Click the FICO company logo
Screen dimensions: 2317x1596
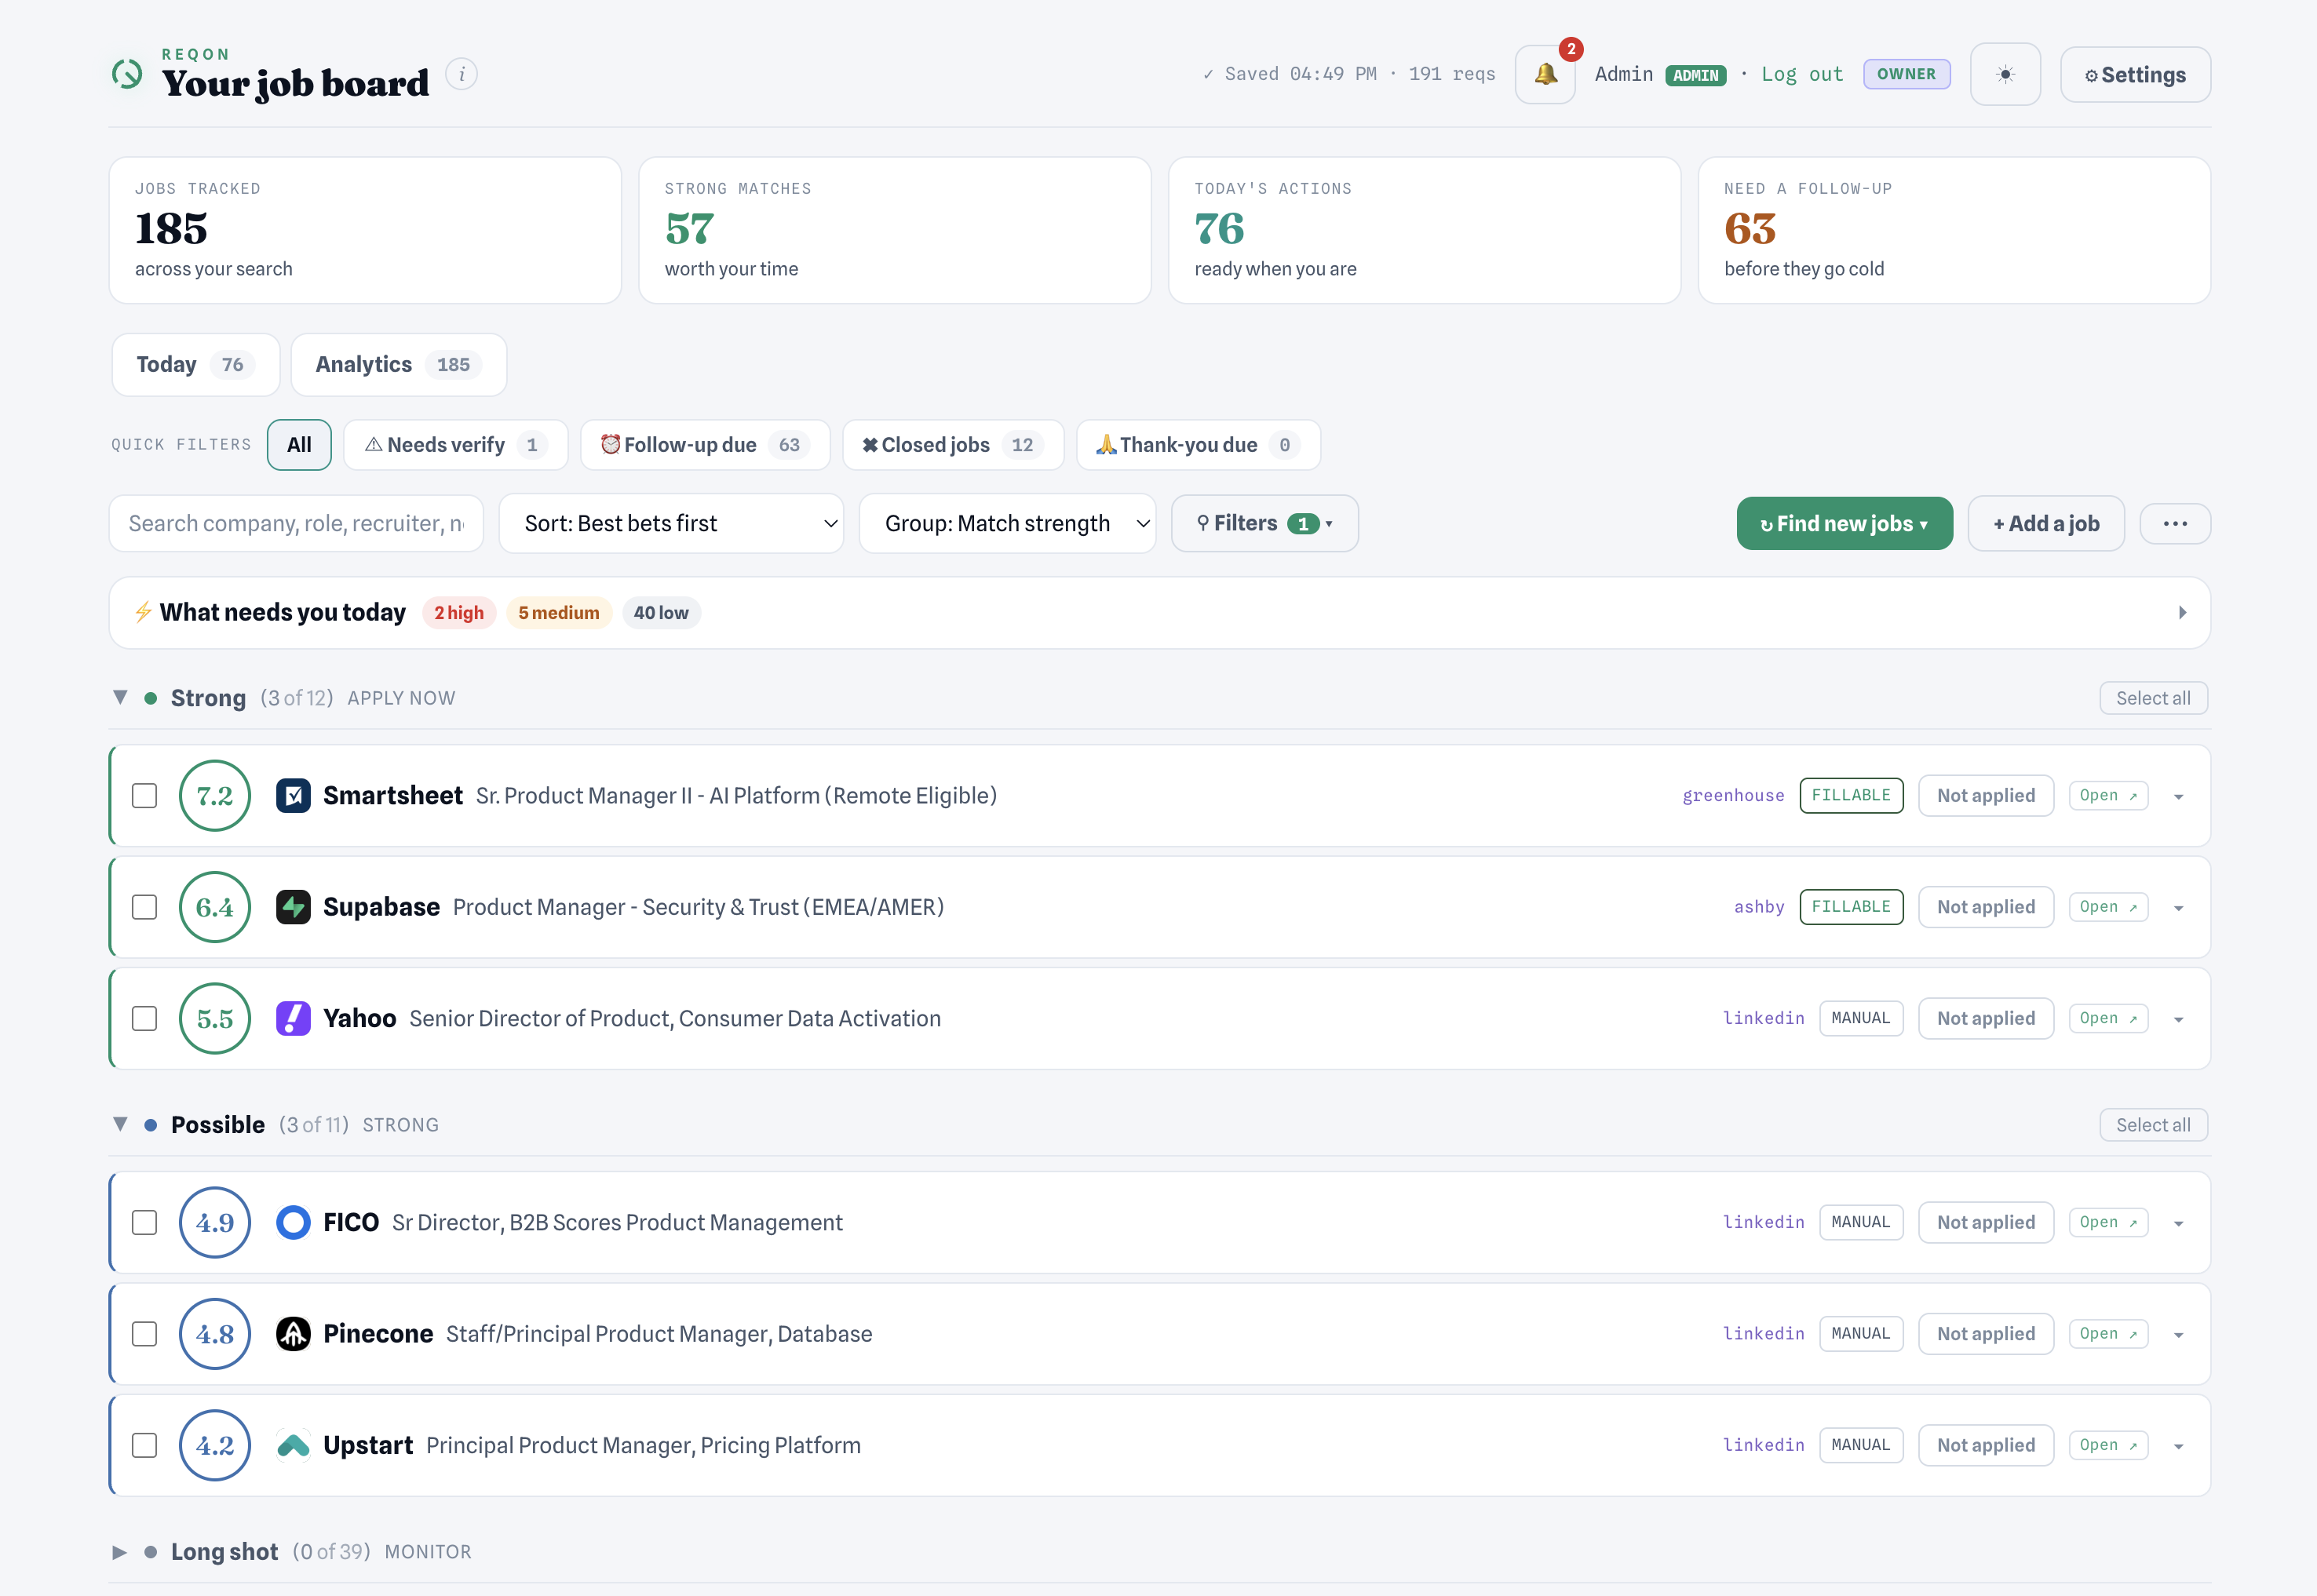[293, 1222]
